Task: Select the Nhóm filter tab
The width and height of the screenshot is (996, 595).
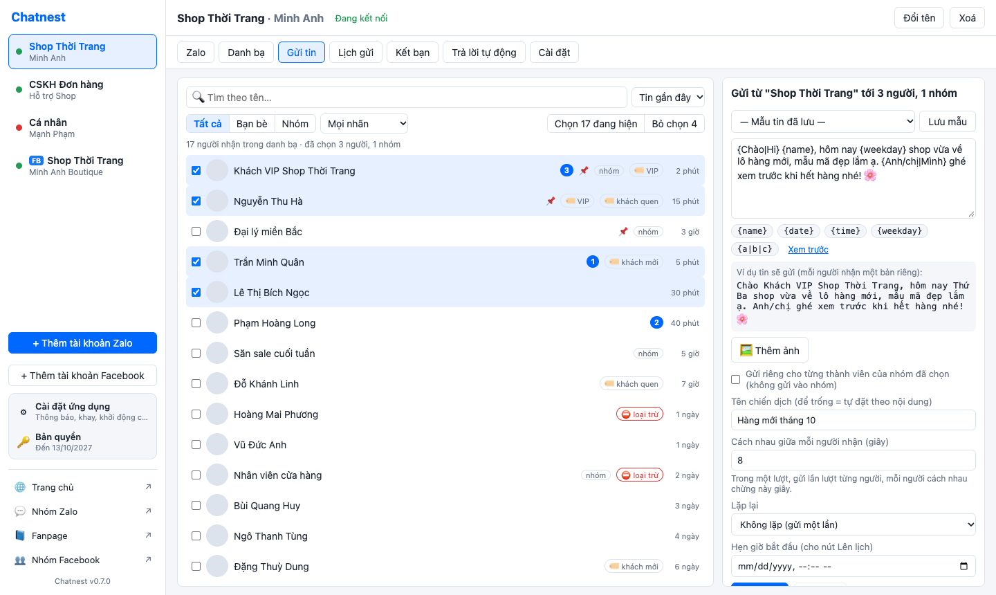Action: (x=295, y=124)
